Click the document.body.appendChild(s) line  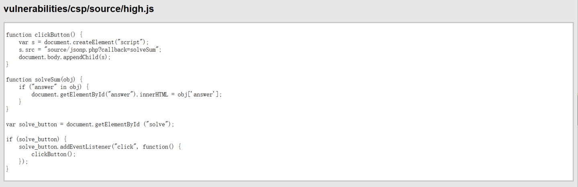point(64,57)
